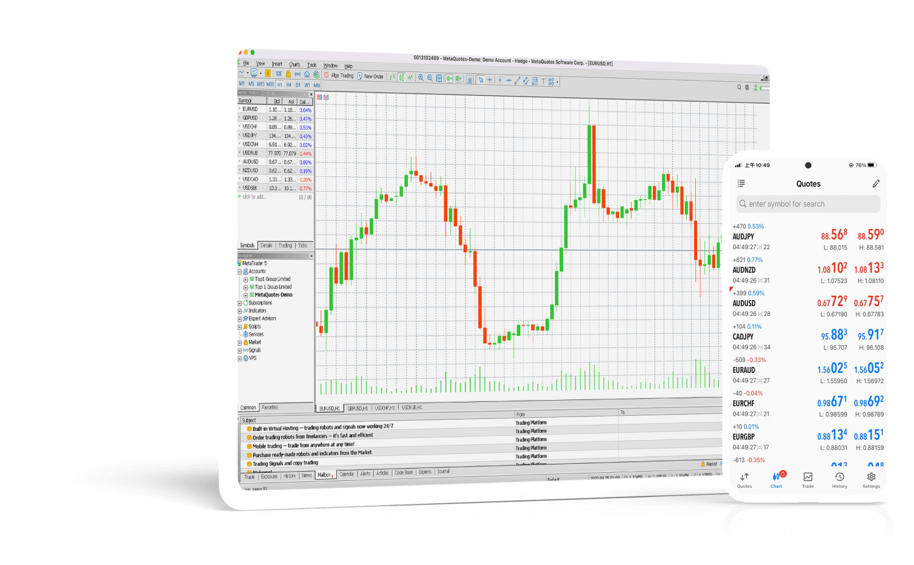
Task: Open MetaEditor using the IDE toolbar icon
Action: (x=279, y=74)
